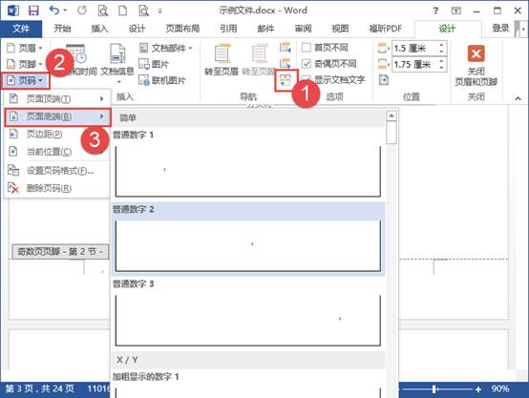
Task: Open the 文档部件 dropdown
Action: (165, 48)
